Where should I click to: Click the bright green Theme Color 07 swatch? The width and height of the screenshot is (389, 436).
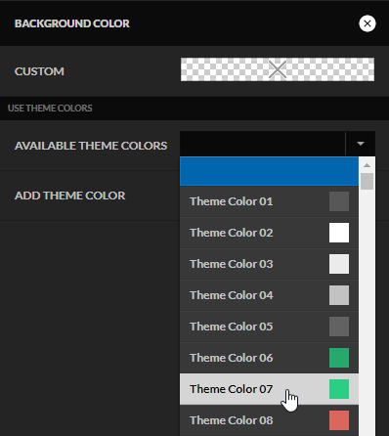point(339,389)
